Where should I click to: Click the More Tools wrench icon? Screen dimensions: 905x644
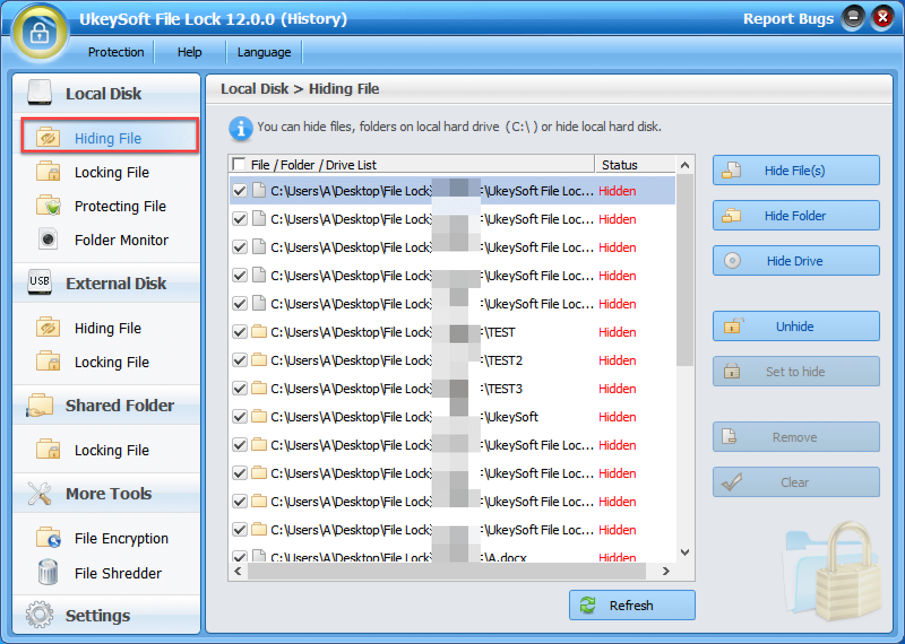point(40,493)
